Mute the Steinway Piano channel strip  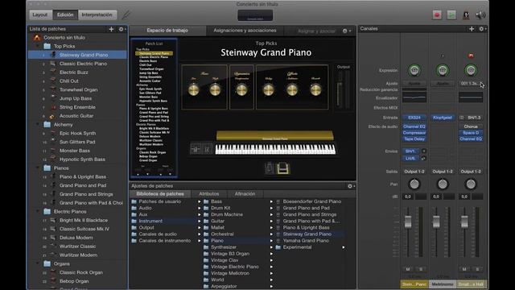(x=408, y=269)
